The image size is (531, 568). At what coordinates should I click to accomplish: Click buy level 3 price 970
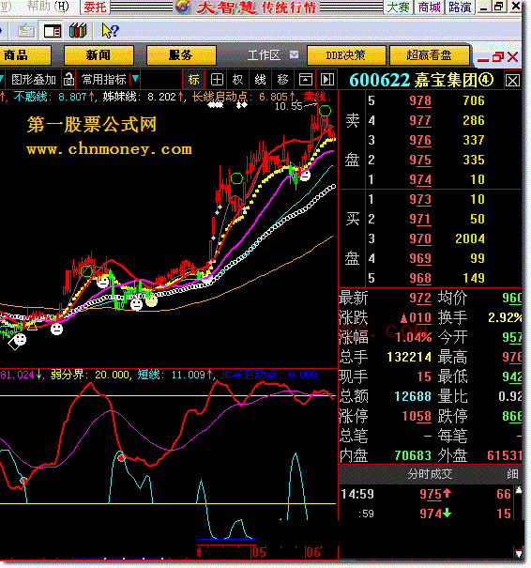point(420,238)
